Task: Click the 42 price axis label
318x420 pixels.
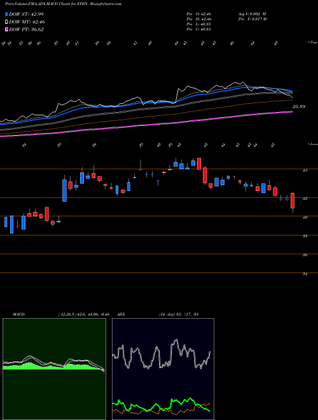Action: click(306, 199)
